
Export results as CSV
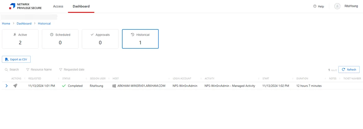tap(16, 59)
